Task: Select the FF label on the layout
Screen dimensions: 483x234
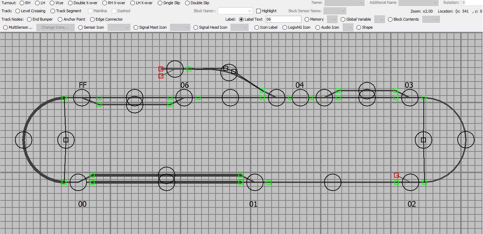Action: click(x=83, y=85)
